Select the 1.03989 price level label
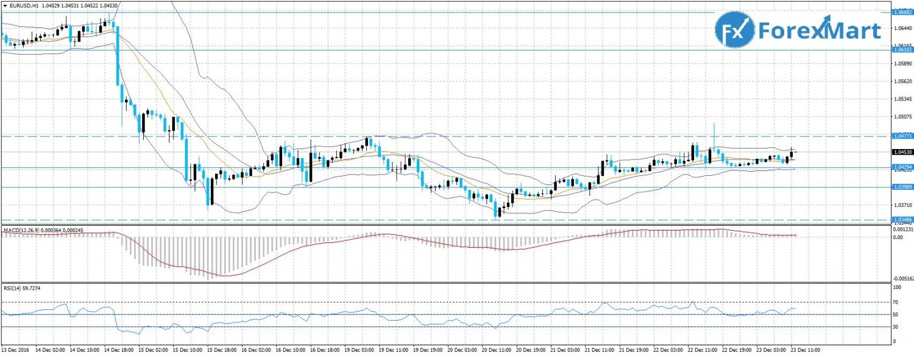 [902, 187]
